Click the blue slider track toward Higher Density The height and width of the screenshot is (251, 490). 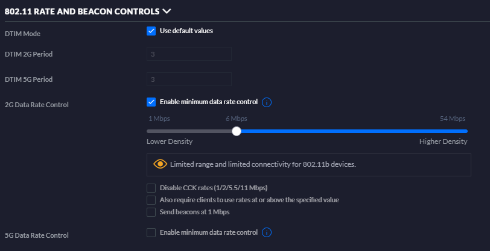coord(354,131)
